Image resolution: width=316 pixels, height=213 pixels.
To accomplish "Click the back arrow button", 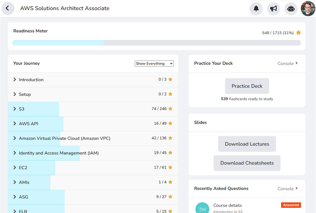I will [x=7, y=8].
